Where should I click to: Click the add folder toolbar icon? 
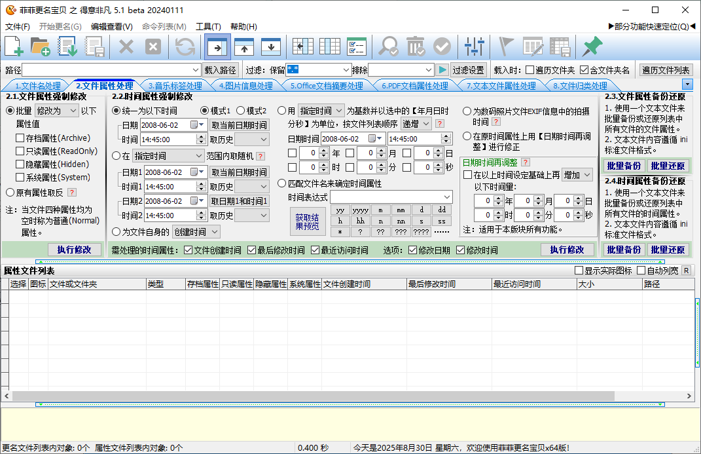coord(41,47)
